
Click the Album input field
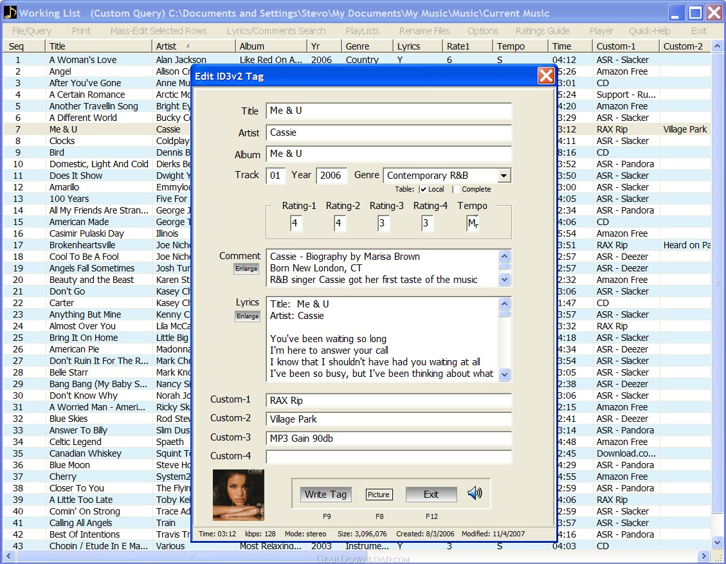[x=389, y=154]
